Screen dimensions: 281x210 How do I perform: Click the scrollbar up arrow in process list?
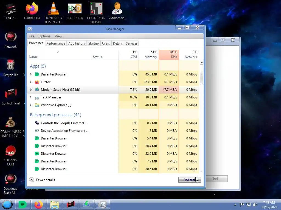pyautogui.click(x=202, y=62)
